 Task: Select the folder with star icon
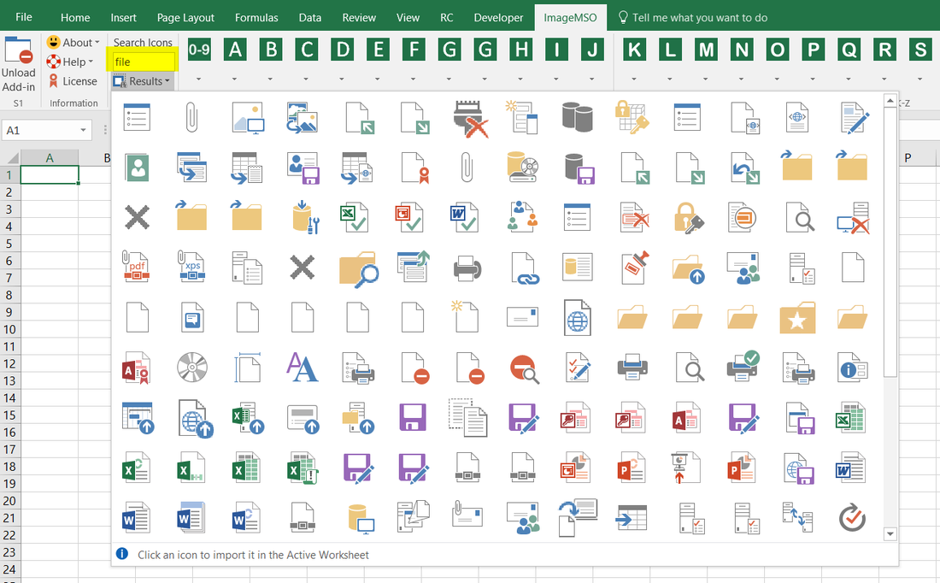pyautogui.click(x=797, y=317)
